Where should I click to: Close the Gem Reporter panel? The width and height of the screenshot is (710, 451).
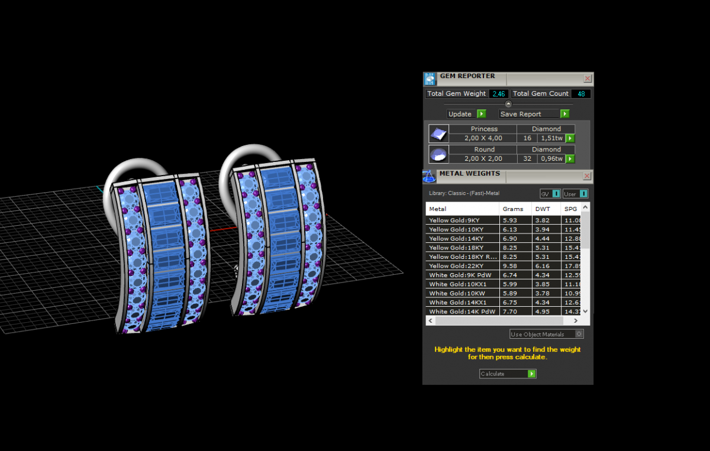[588, 79]
